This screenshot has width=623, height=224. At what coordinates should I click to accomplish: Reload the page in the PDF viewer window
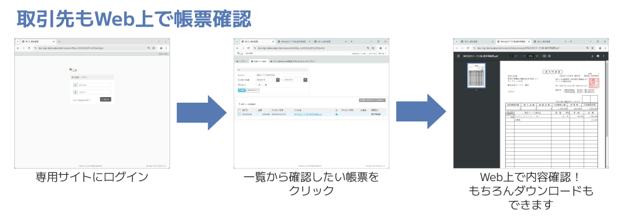coord(468,48)
